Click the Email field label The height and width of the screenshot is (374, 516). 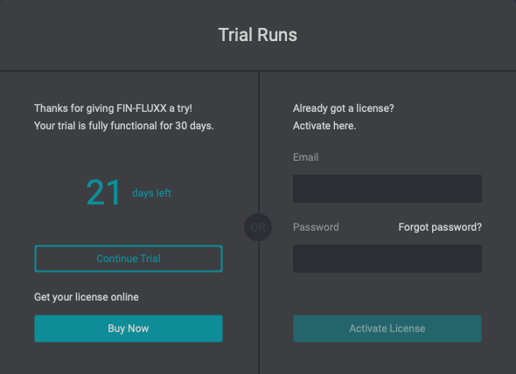[306, 157]
